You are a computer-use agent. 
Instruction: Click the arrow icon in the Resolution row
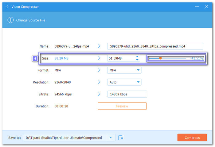pyautogui.click(x=99, y=82)
